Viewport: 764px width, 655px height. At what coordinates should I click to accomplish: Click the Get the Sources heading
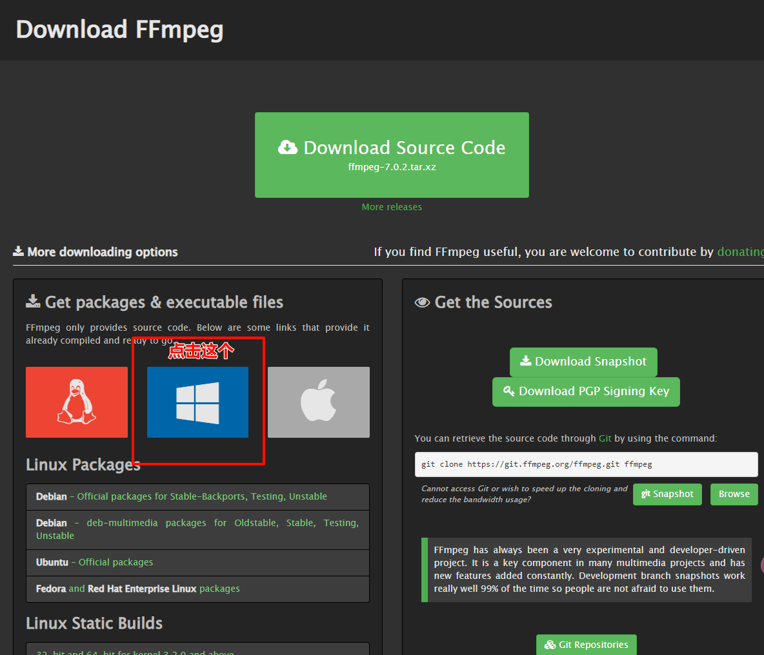pyautogui.click(x=493, y=302)
